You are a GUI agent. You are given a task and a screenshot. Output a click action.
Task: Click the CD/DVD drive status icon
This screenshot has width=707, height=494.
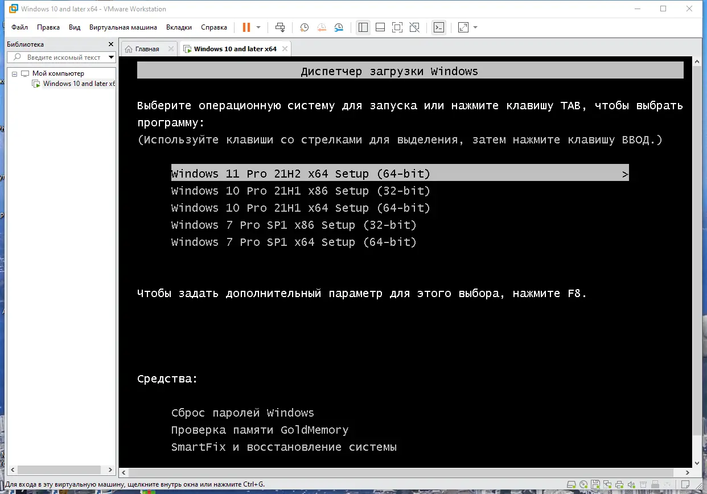point(583,484)
